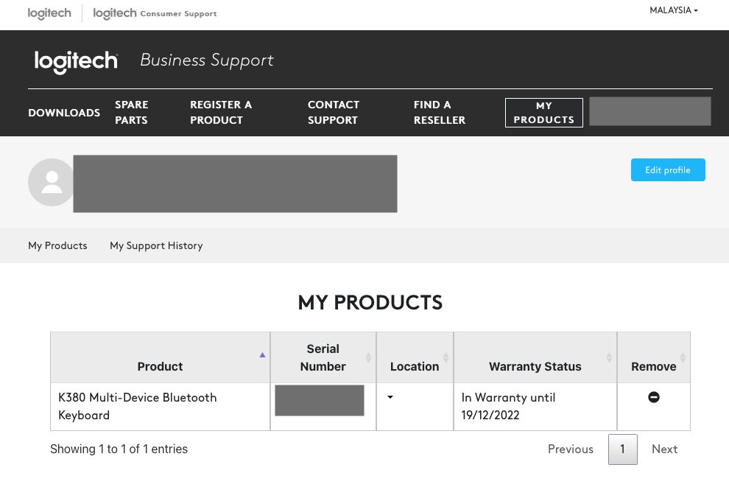729x504 pixels.
Task: Open the MALAYSIA country dropdown
Action: click(x=673, y=10)
